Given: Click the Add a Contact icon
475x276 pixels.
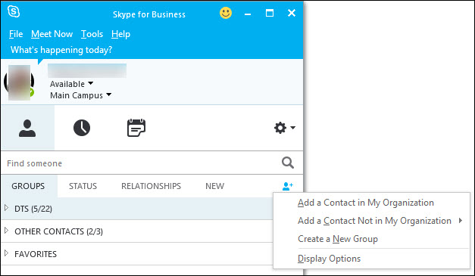Looking at the screenshot, I should point(287,186).
